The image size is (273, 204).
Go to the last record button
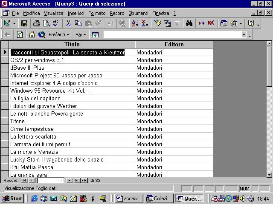coord(76,181)
